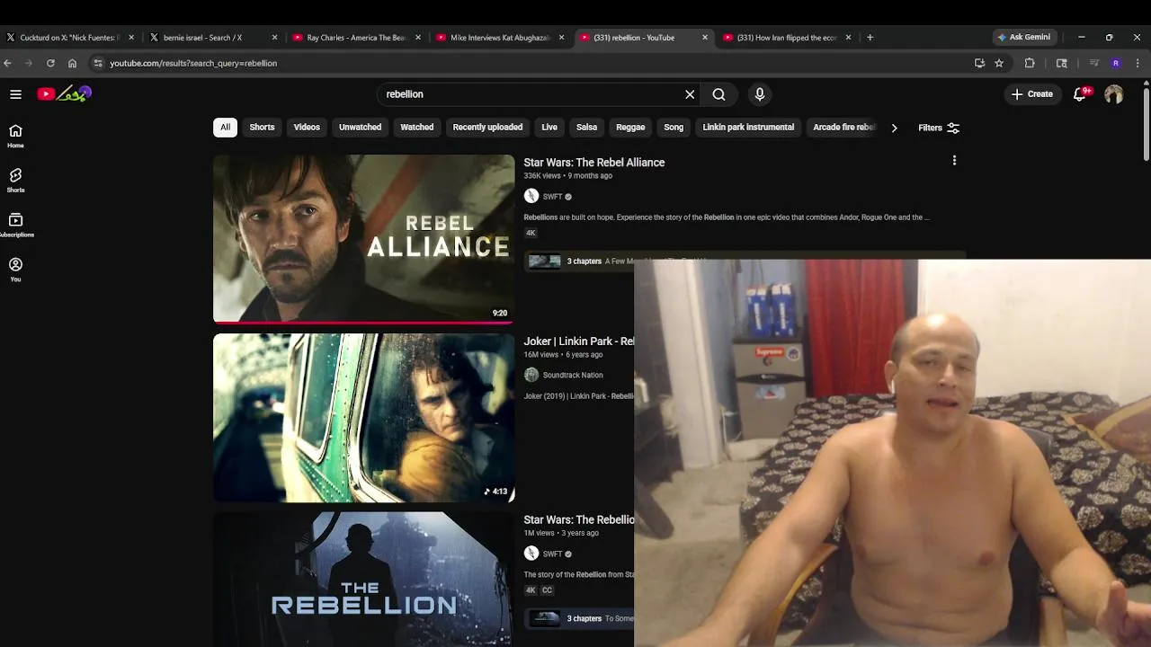
Task: Bookmark this page with the star
Action: click(x=999, y=63)
